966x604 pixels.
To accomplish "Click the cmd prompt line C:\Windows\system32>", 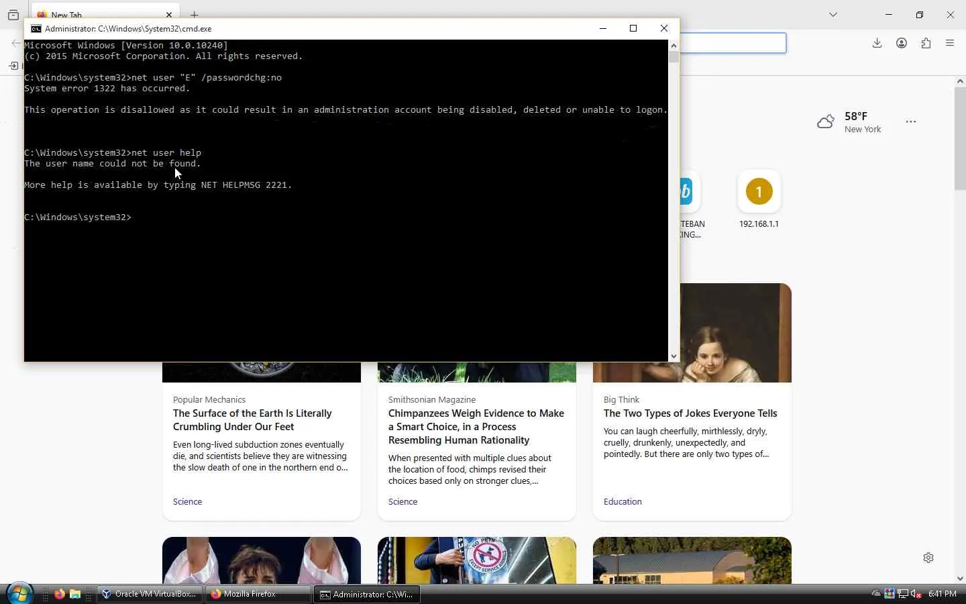I will click(x=78, y=217).
